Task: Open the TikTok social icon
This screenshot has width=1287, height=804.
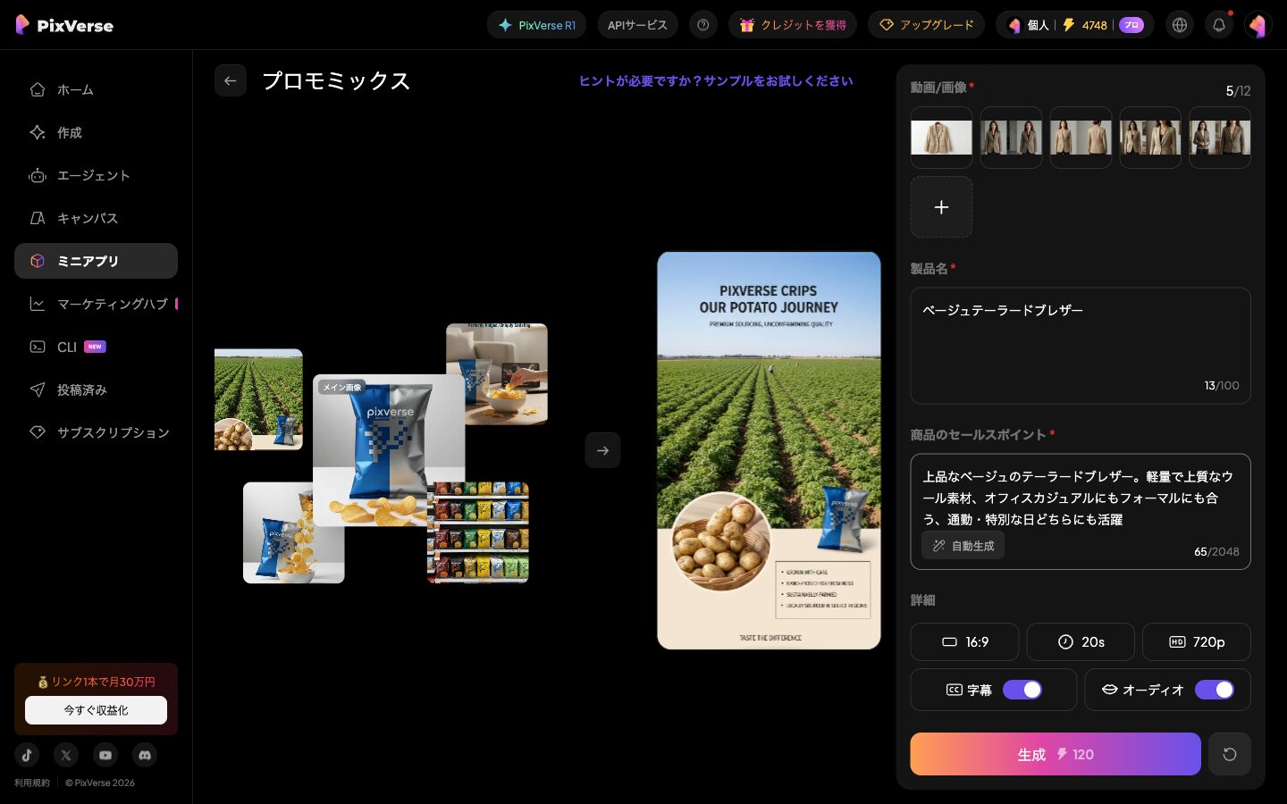Action: [x=27, y=755]
